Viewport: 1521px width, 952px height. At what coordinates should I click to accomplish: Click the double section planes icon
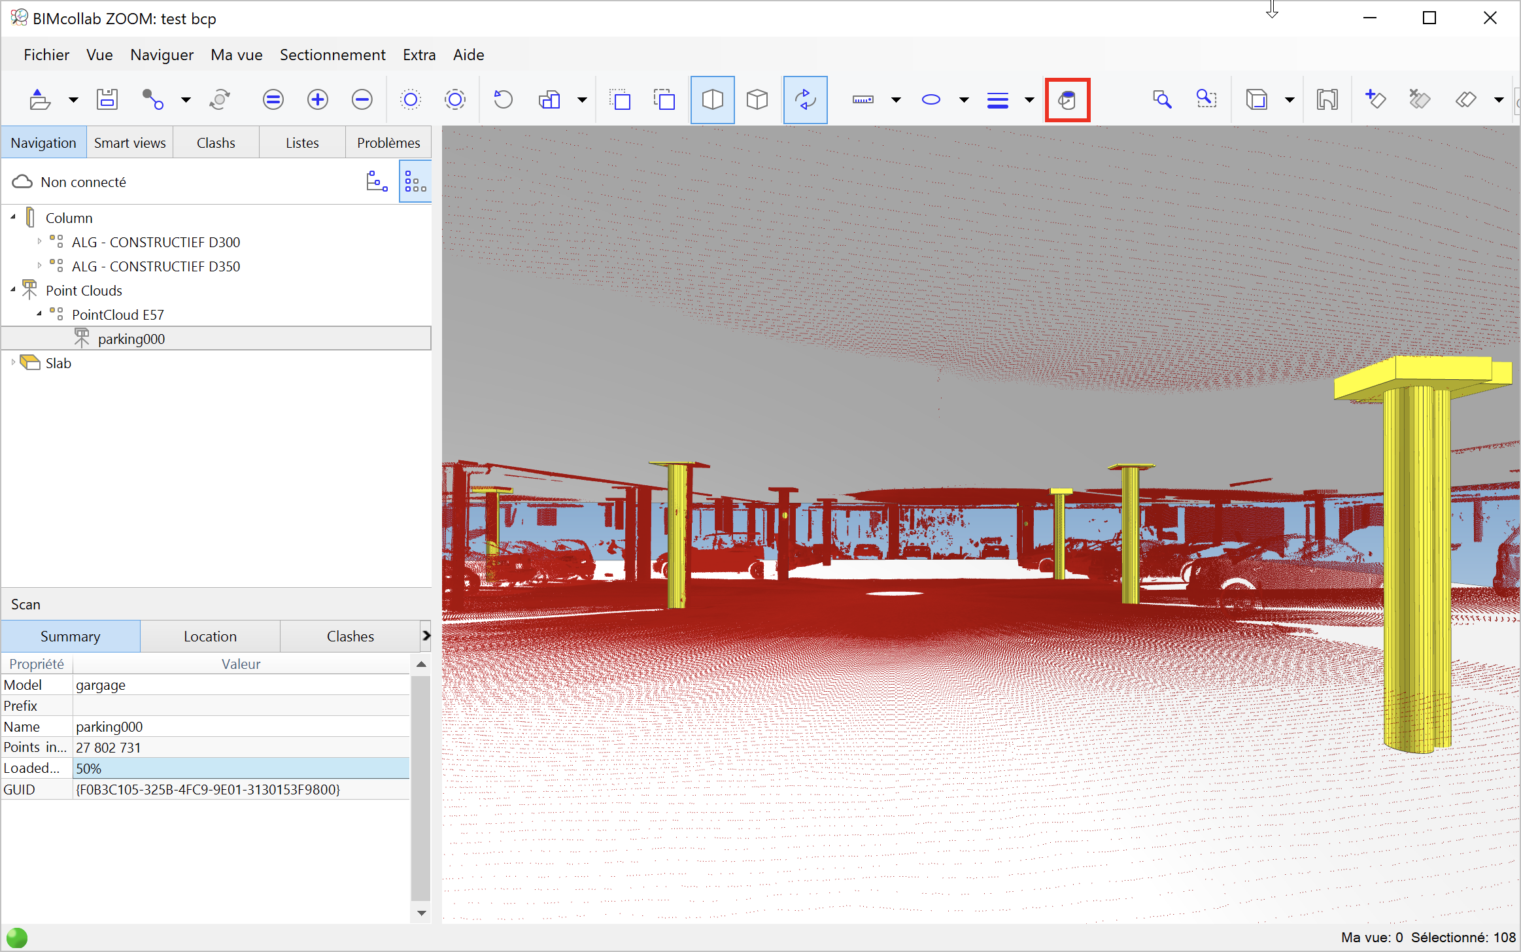1466,100
